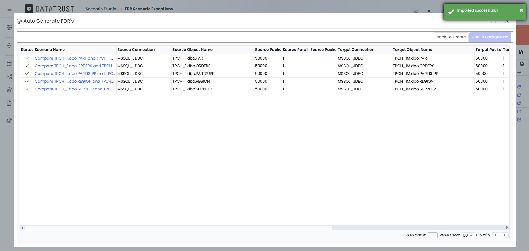Click status checkmark of the ORDERS row
The image size is (529, 251).
point(27,66)
